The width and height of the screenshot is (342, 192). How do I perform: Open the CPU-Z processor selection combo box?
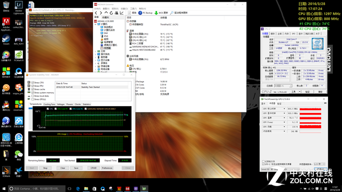283,86
